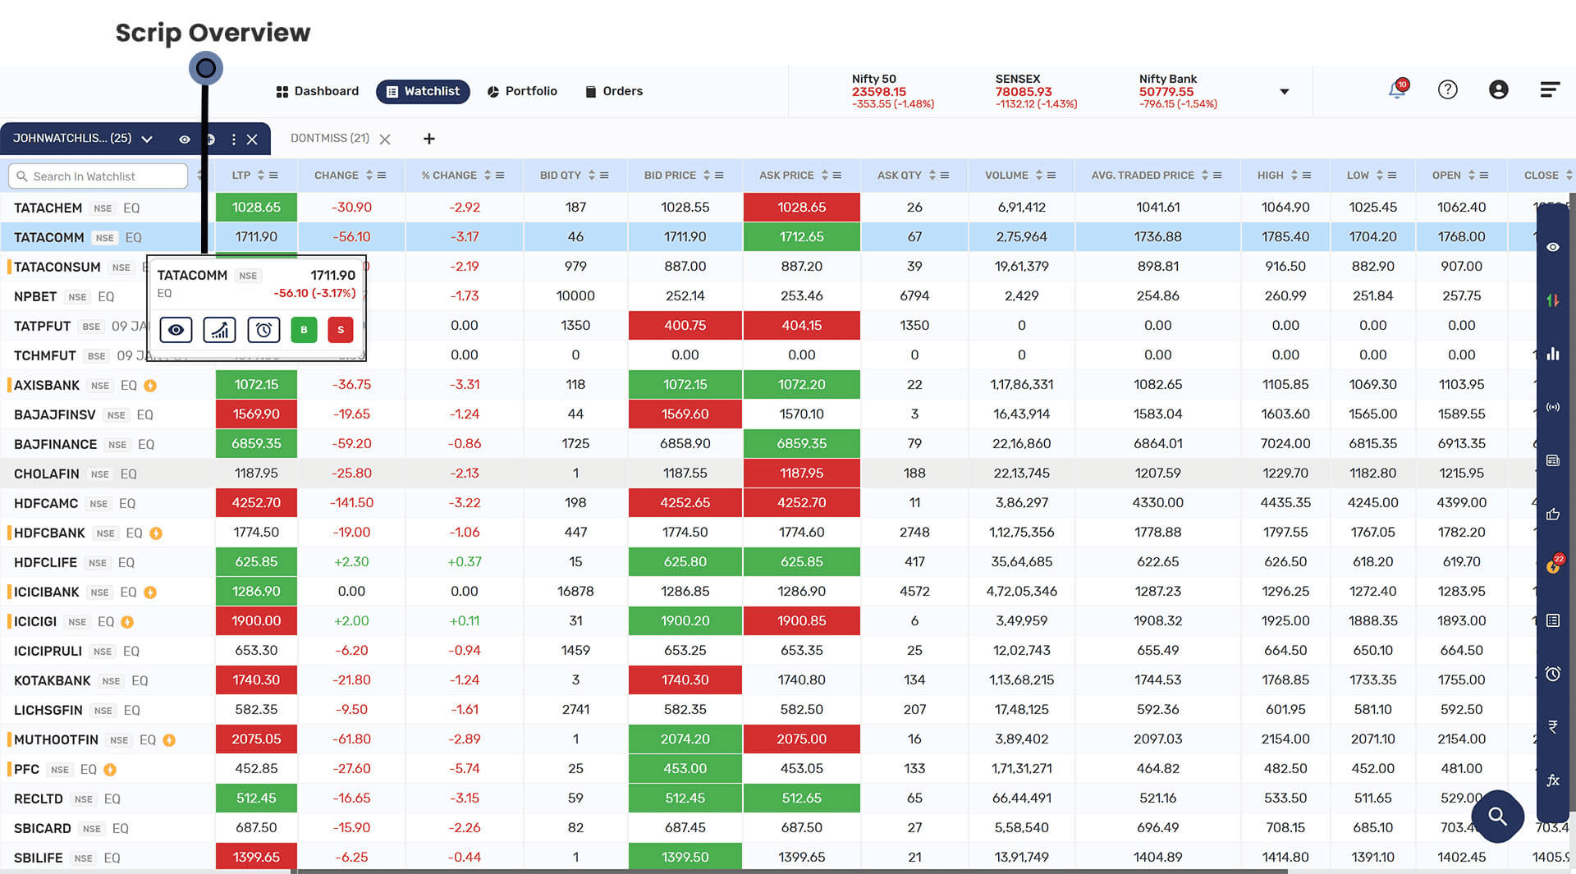Open the SENSEX index quote
The width and height of the screenshot is (1576, 874).
(x=1036, y=91)
